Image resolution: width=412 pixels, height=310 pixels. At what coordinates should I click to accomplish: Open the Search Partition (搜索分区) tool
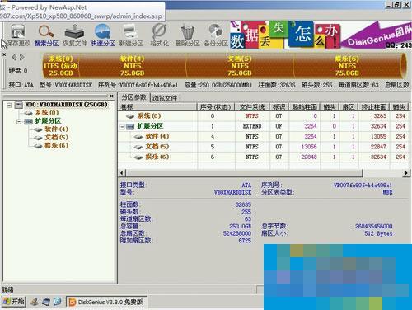46,35
